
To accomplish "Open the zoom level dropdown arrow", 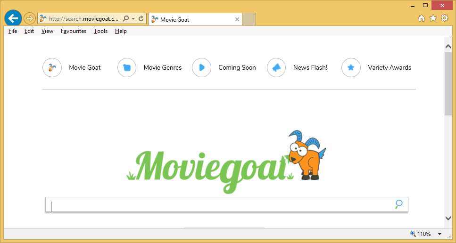I will coord(439,234).
